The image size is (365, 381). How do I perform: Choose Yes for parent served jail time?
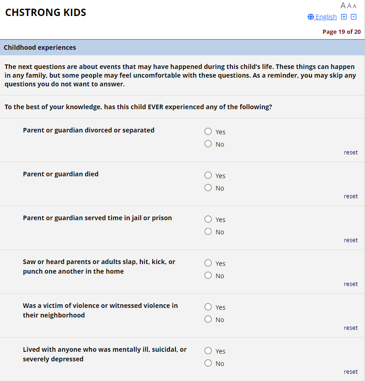coord(208,219)
